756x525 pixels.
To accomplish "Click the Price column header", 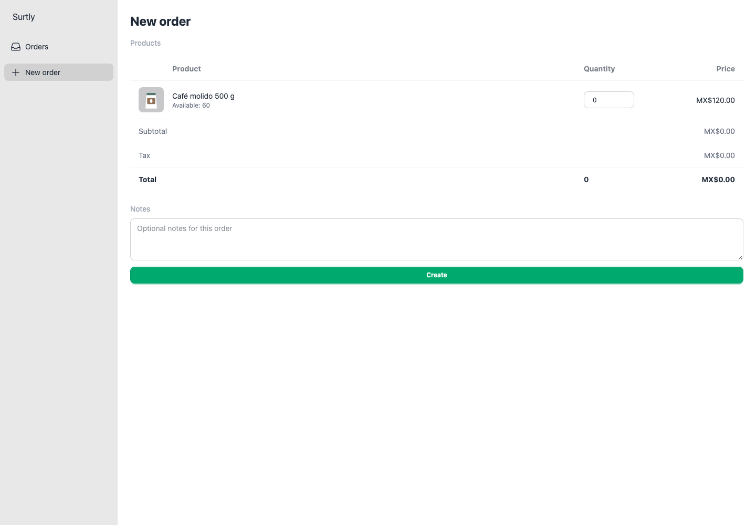I will [x=726, y=69].
